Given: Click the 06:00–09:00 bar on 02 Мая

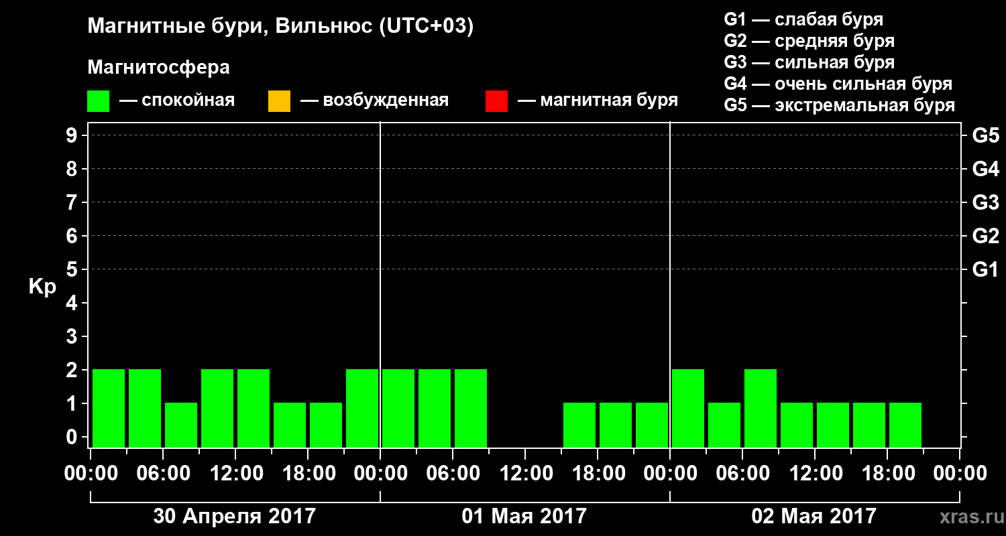Looking at the screenshot, I should point(761,408).
